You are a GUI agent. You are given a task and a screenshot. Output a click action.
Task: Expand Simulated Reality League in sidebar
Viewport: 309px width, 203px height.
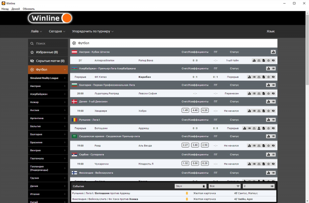[48, 78]
